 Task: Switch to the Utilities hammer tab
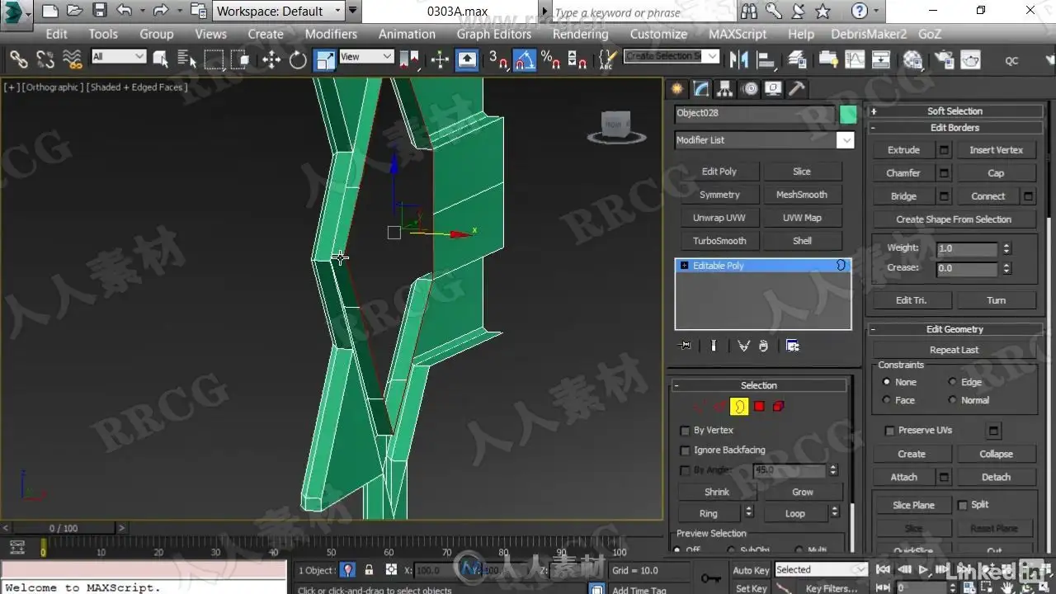pyautogui.click(x=796, y=89)
